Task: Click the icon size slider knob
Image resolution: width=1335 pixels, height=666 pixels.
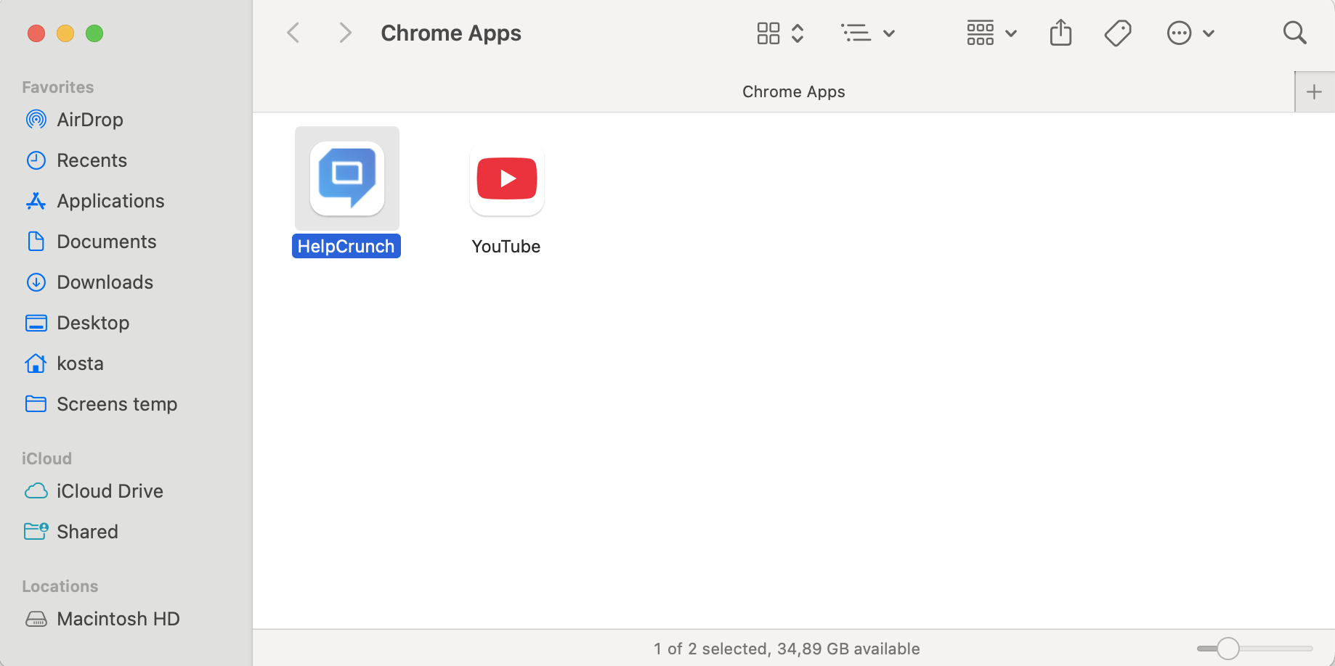Action: coord(1228,649)
